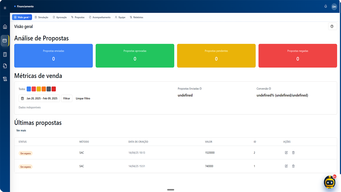Click the delete icon for proposal ID 1
The image size is (341, 192).
click(x=293, y=166)
